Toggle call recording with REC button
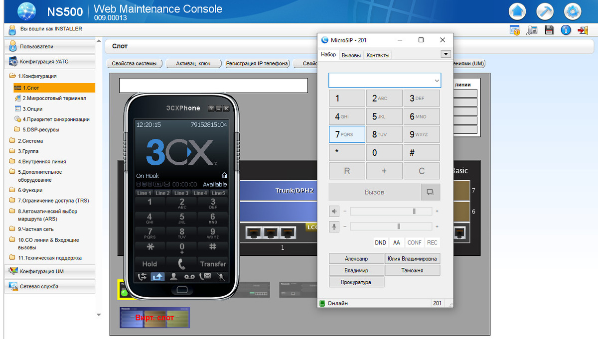The height and width of the screenshot is (339, 598). [432, 242]
